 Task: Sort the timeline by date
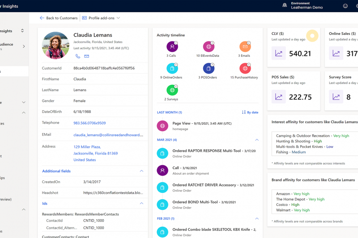[x=250, y=112]
